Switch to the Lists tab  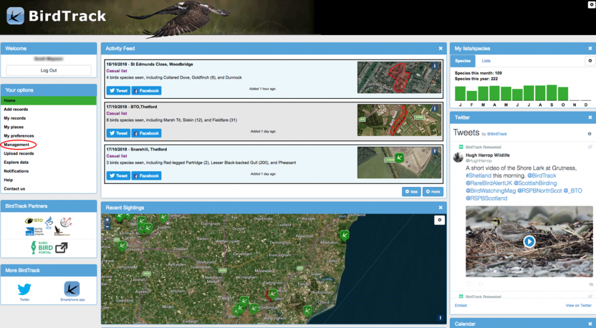pos(486,61)
